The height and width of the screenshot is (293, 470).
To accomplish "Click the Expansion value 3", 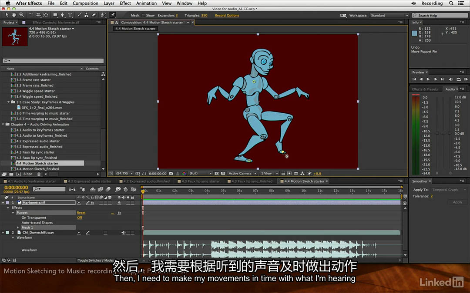I will 177,15.
